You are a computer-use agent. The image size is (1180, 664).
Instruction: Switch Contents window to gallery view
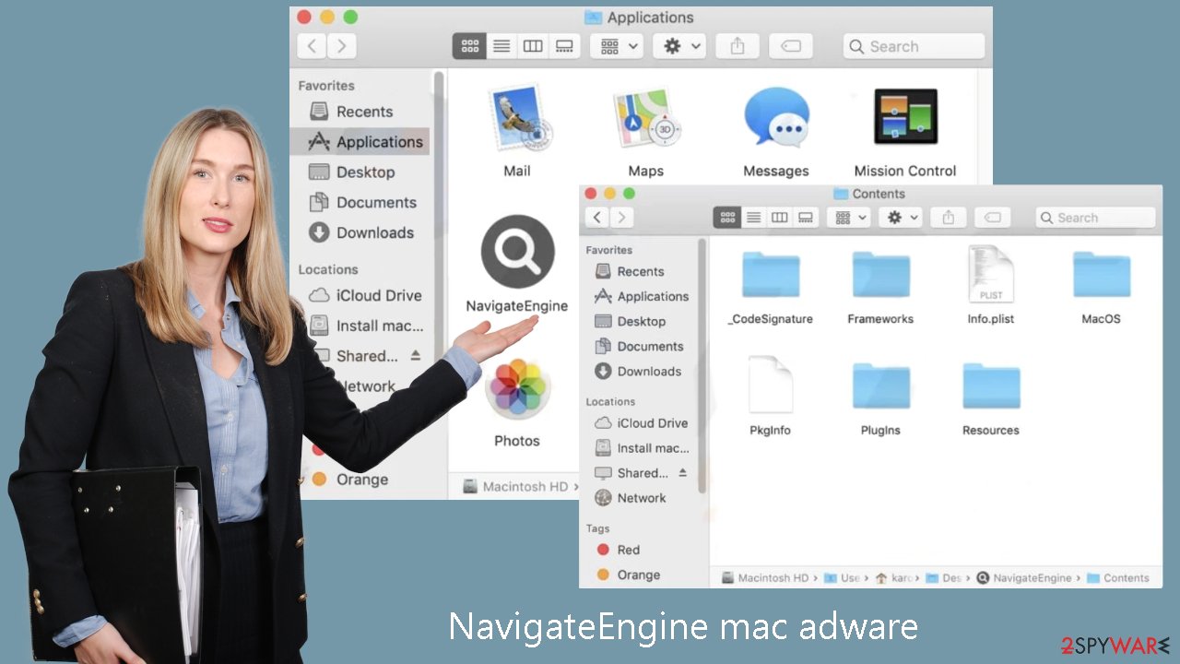point(806,218)
